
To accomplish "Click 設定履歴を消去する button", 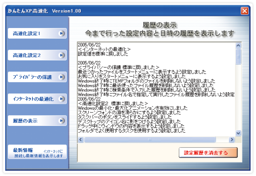I will 208,153.
